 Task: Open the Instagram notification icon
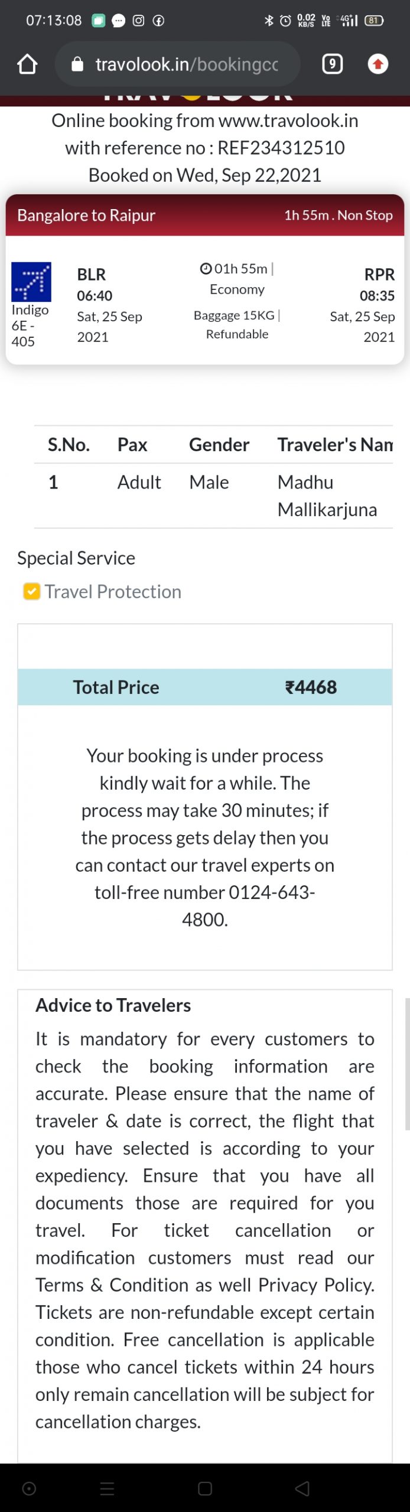click(138, 21)
